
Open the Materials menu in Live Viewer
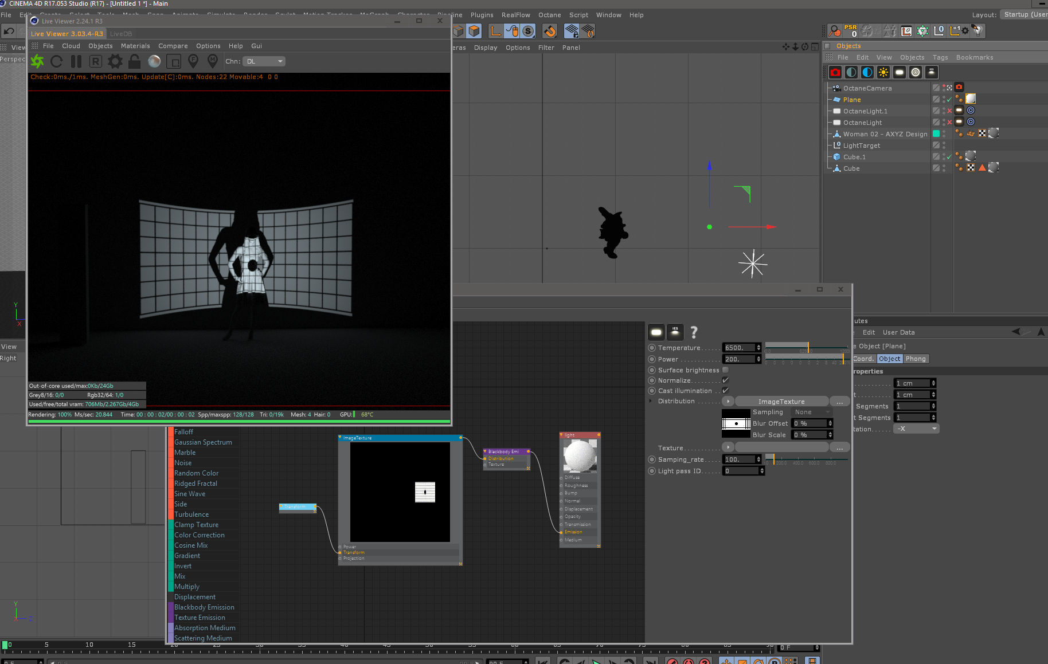coord(135,46)
